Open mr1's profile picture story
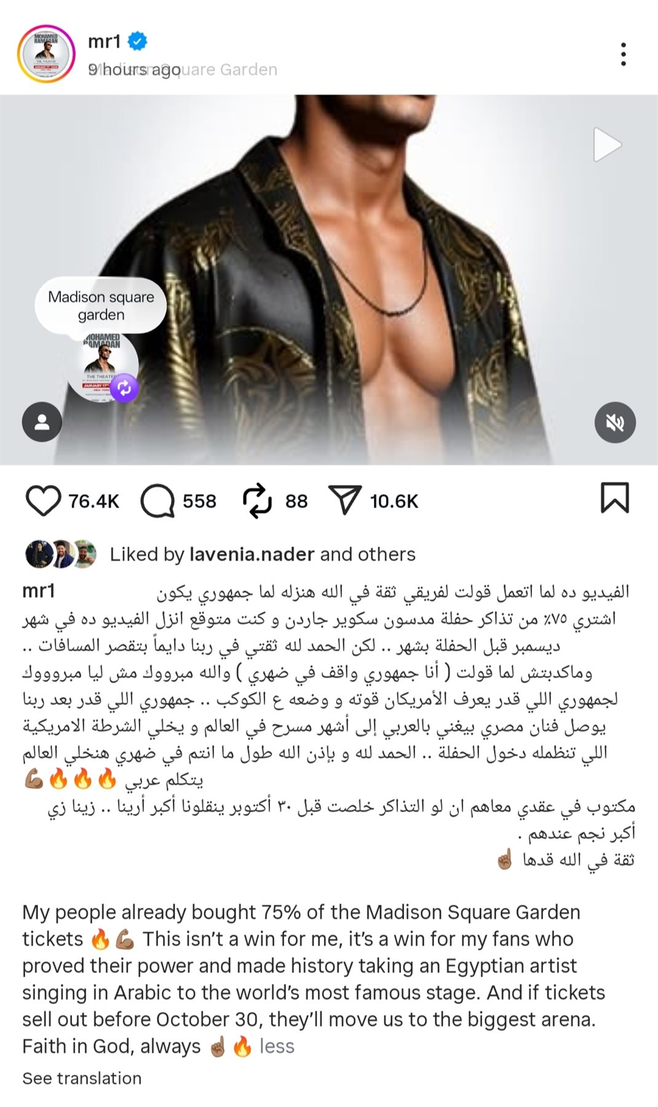658x1107 pixels. (46, 54)
